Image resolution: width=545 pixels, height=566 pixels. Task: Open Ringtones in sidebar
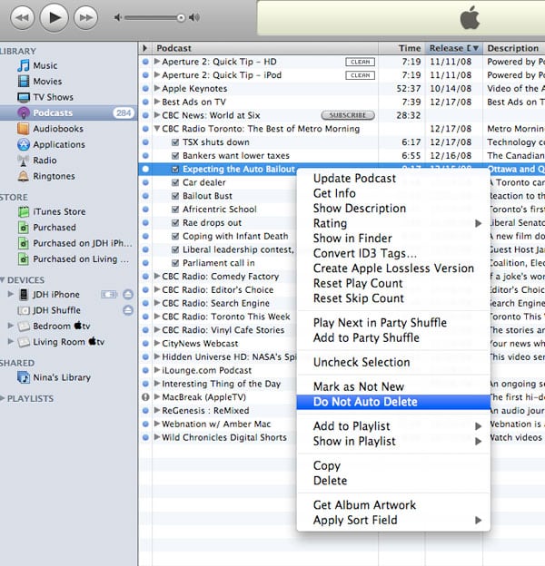pos(54,176)
